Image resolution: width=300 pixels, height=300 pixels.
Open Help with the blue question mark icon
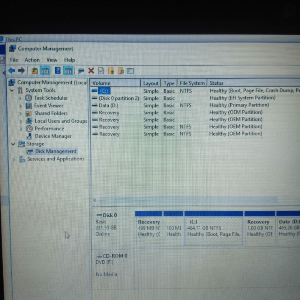(x=58, y=70)
